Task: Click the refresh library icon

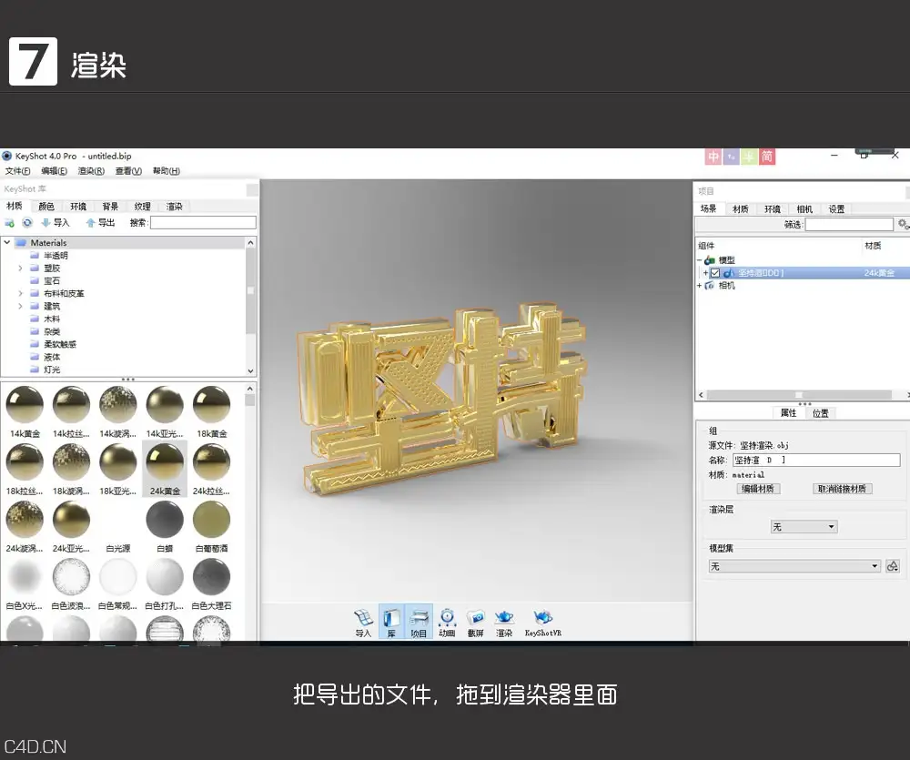Action: tap(26, 223)
